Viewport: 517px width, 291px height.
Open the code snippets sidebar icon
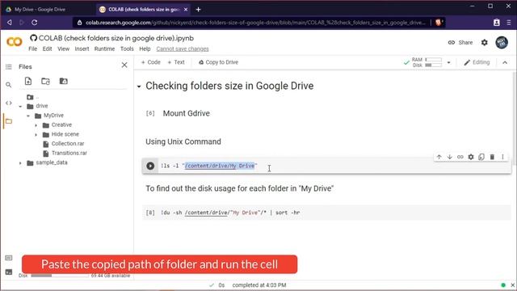[x=9, y=103]
